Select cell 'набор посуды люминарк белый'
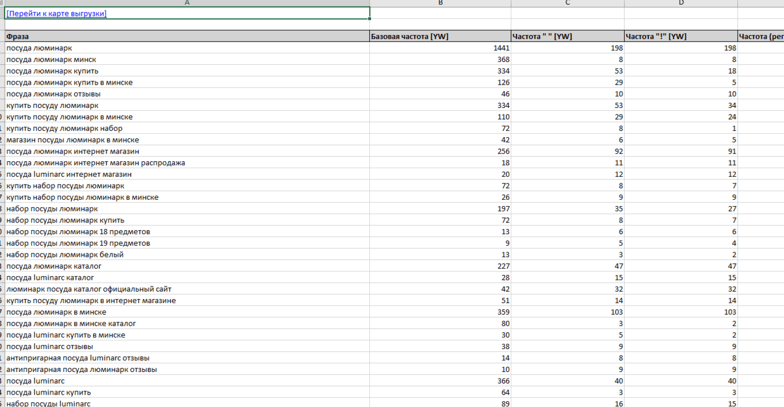784x407 pixels. coord(187,255)
